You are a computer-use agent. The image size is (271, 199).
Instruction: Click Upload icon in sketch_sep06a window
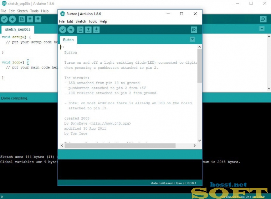tap(12, 19)
